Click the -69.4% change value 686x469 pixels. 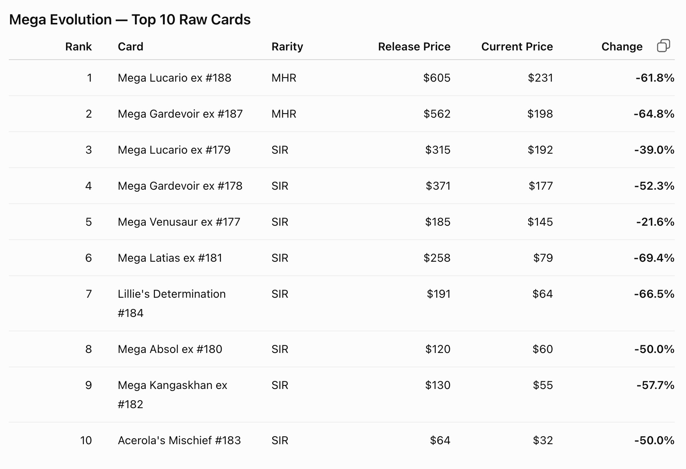[x=654, y=258]
